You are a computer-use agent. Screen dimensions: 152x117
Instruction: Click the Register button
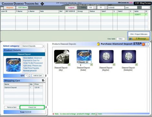[x=10, y=8]
